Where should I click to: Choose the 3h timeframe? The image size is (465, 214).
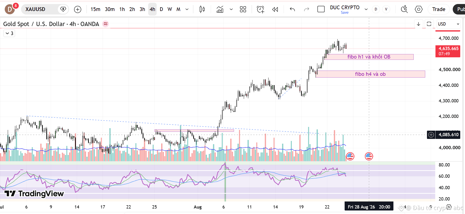point(142,9)
